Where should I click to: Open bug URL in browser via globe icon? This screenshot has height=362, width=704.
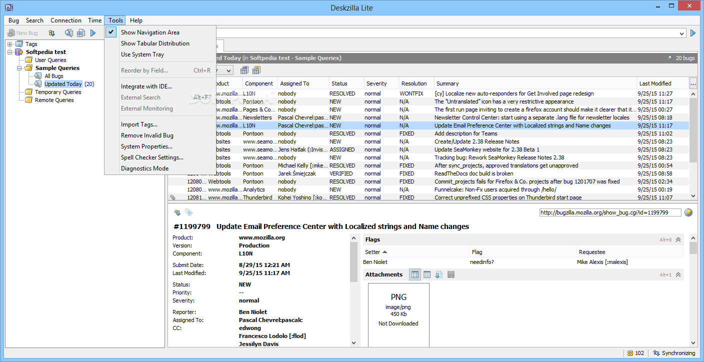coord(688,212)
